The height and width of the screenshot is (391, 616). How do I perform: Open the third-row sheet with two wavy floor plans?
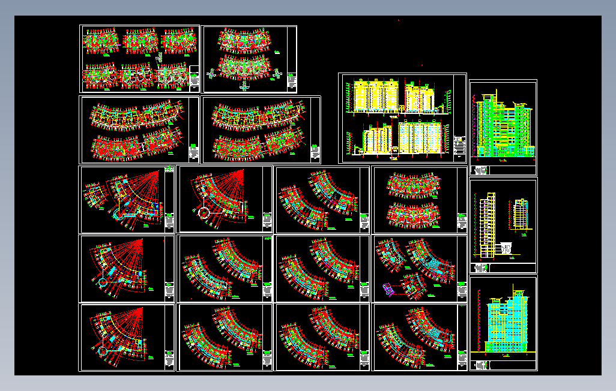click(x=419, y=200)
